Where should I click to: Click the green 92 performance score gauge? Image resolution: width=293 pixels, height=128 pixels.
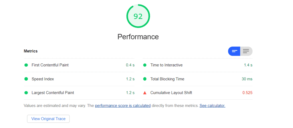(x=138, y=16)
